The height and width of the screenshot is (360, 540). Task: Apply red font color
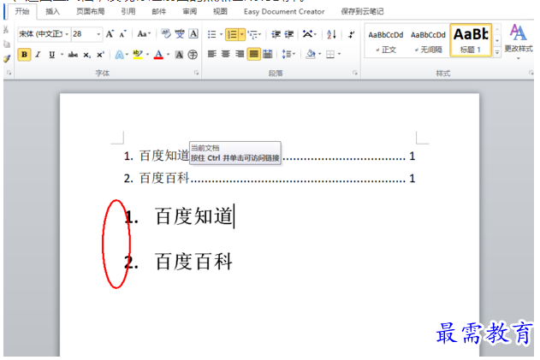(x=158, y=55)
